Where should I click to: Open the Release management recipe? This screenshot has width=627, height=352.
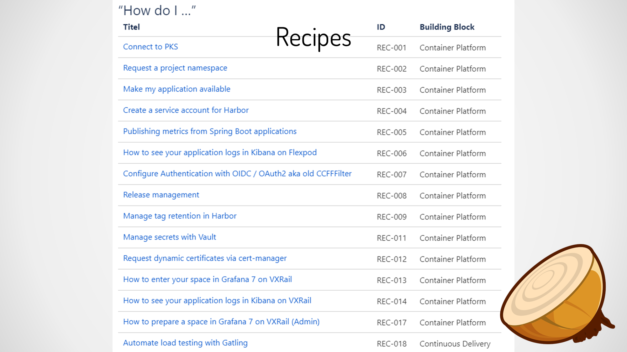coord(161,195)
